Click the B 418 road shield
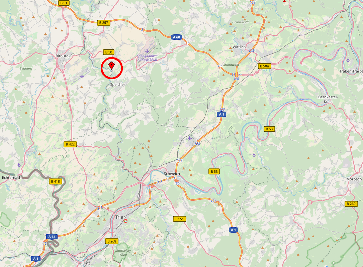The height and width of the screenshot is (267, 363). tap(56, 181)
